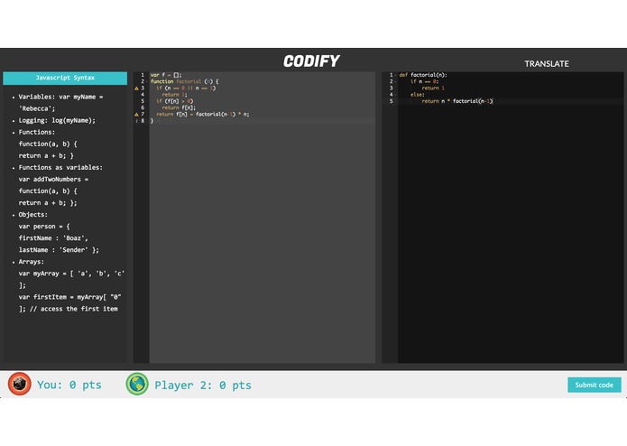
Task: Click 'return n * factorial(n-1)' Python line
Action: [x=457, y=101]
